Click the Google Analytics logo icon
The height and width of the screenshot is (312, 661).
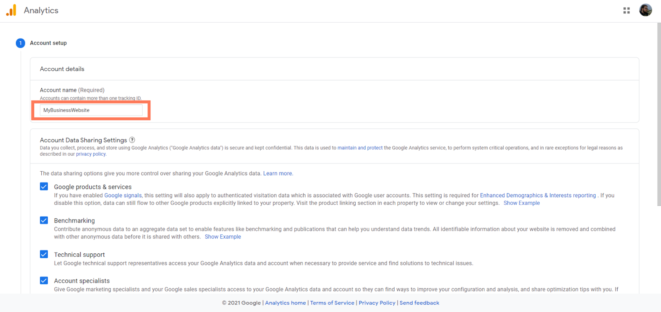coord(11,10)
